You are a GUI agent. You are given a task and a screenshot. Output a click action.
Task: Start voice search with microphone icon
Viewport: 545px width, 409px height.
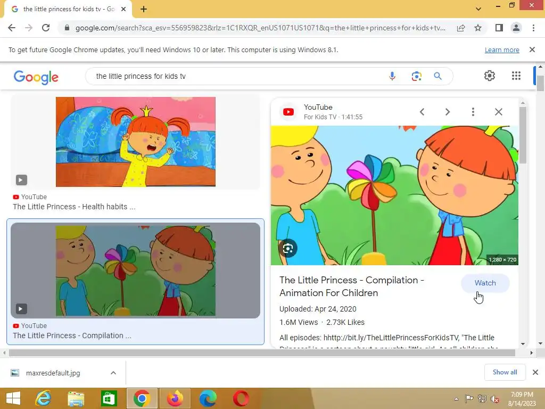tap(392, 76)
